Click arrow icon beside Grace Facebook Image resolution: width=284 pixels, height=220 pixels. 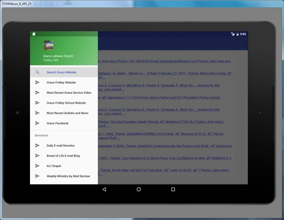[37, 123]
